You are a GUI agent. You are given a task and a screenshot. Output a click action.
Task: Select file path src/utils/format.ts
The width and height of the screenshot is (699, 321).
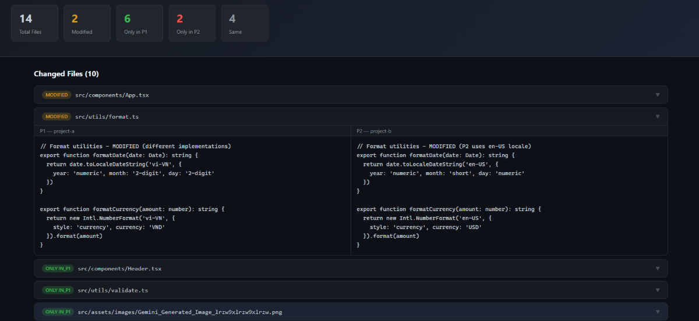pyautogui.click(x=107, y=116)
